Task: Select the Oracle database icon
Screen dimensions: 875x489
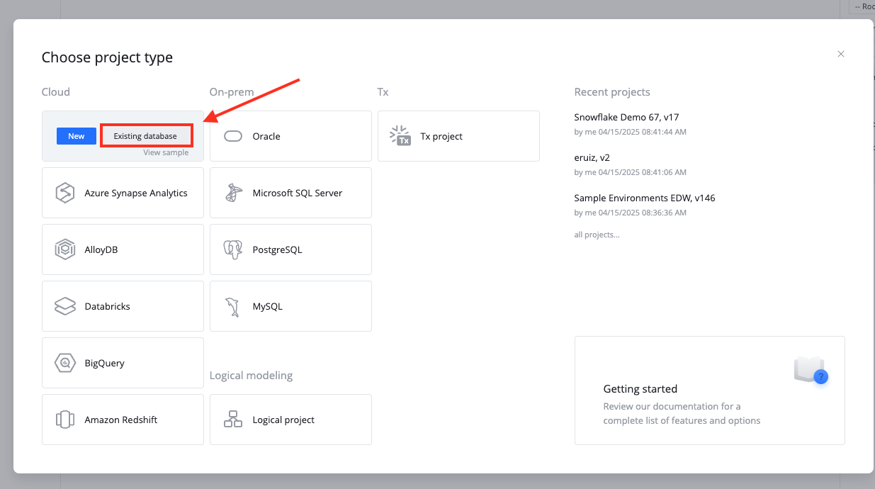Action: pos(232,136)
